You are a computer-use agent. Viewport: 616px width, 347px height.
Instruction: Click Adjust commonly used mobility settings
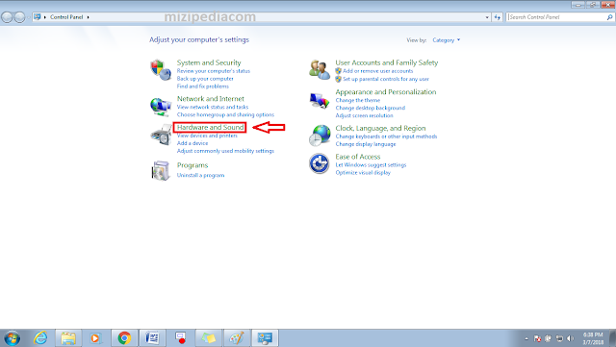[x=225, y=151]
